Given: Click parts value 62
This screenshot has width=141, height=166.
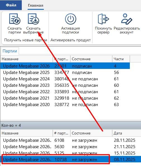Looking at the screenshot, I should click(x=116, y=98).
